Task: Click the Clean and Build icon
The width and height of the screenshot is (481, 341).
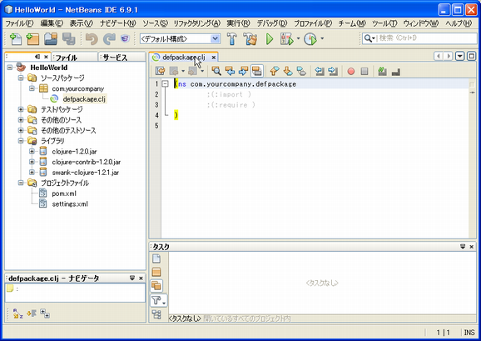Action: point(250,39)
